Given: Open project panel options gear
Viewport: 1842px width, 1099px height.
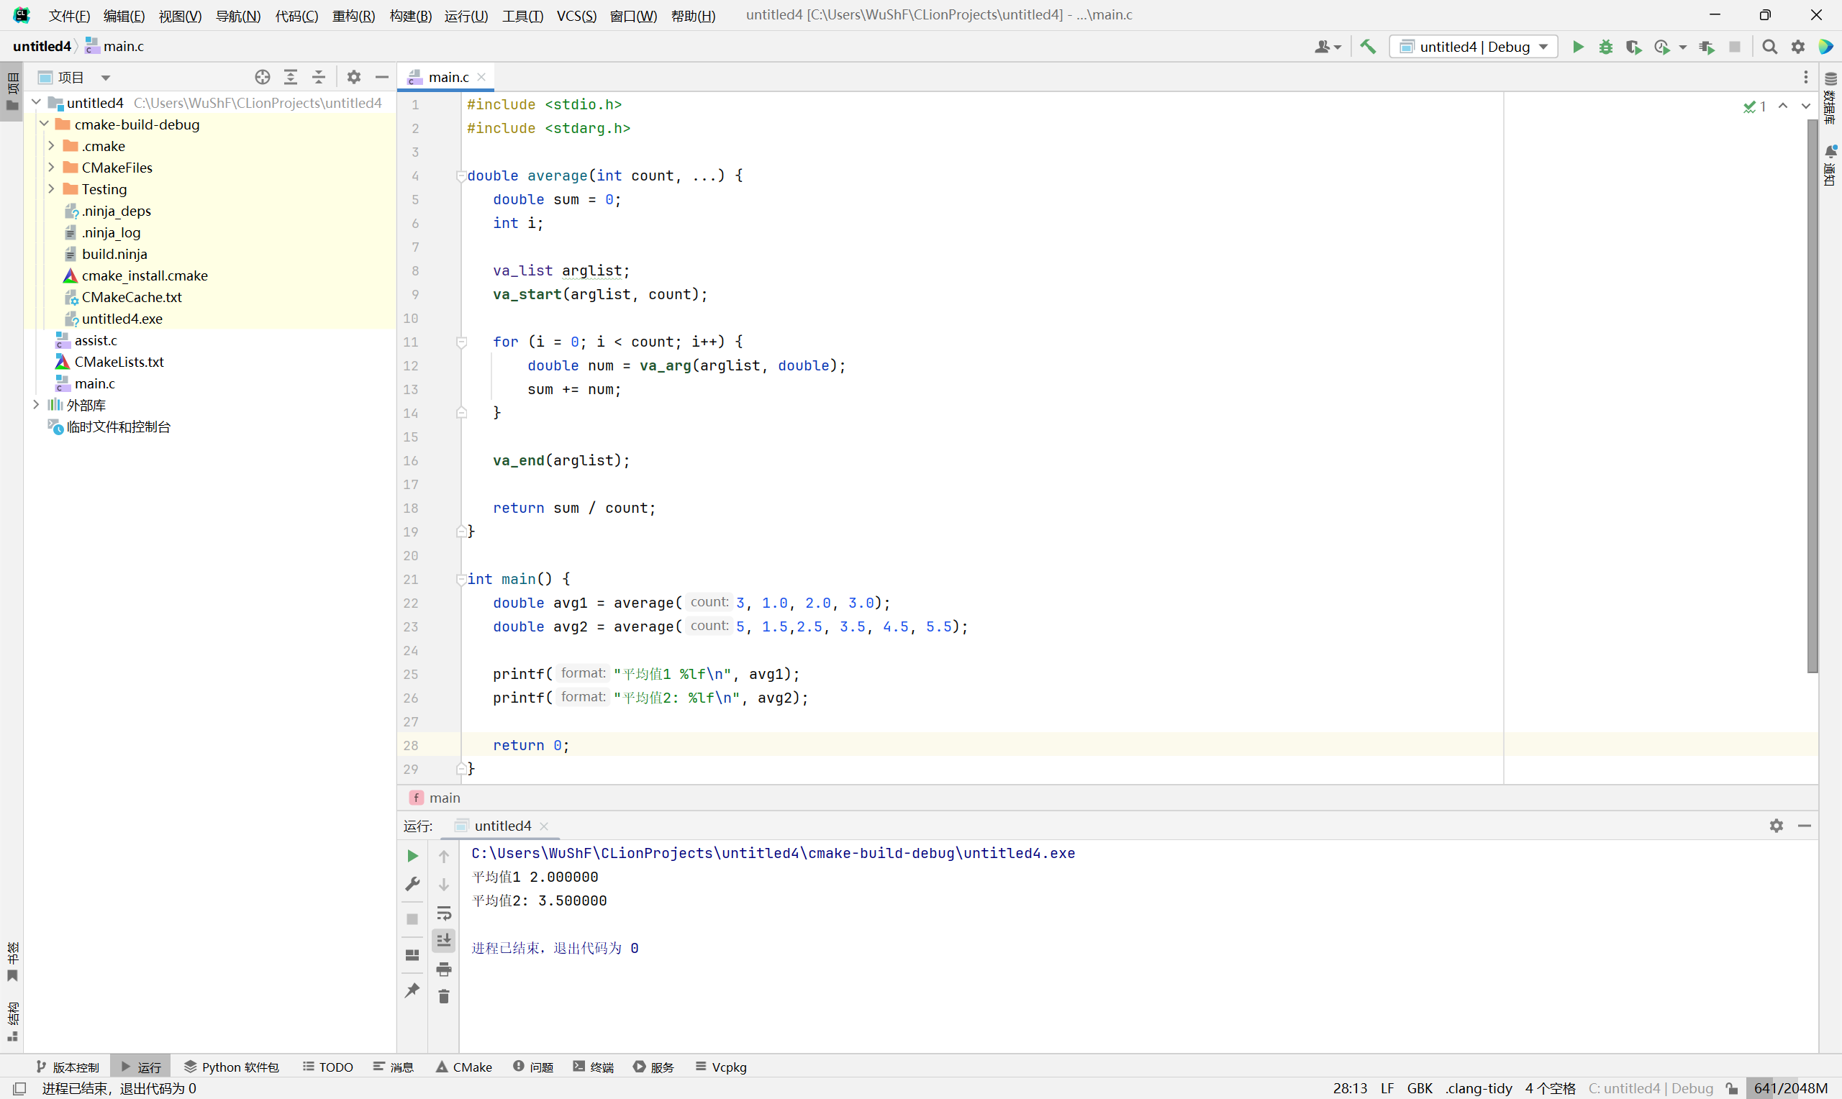Looking at the screenshot, I should point(354,77).
